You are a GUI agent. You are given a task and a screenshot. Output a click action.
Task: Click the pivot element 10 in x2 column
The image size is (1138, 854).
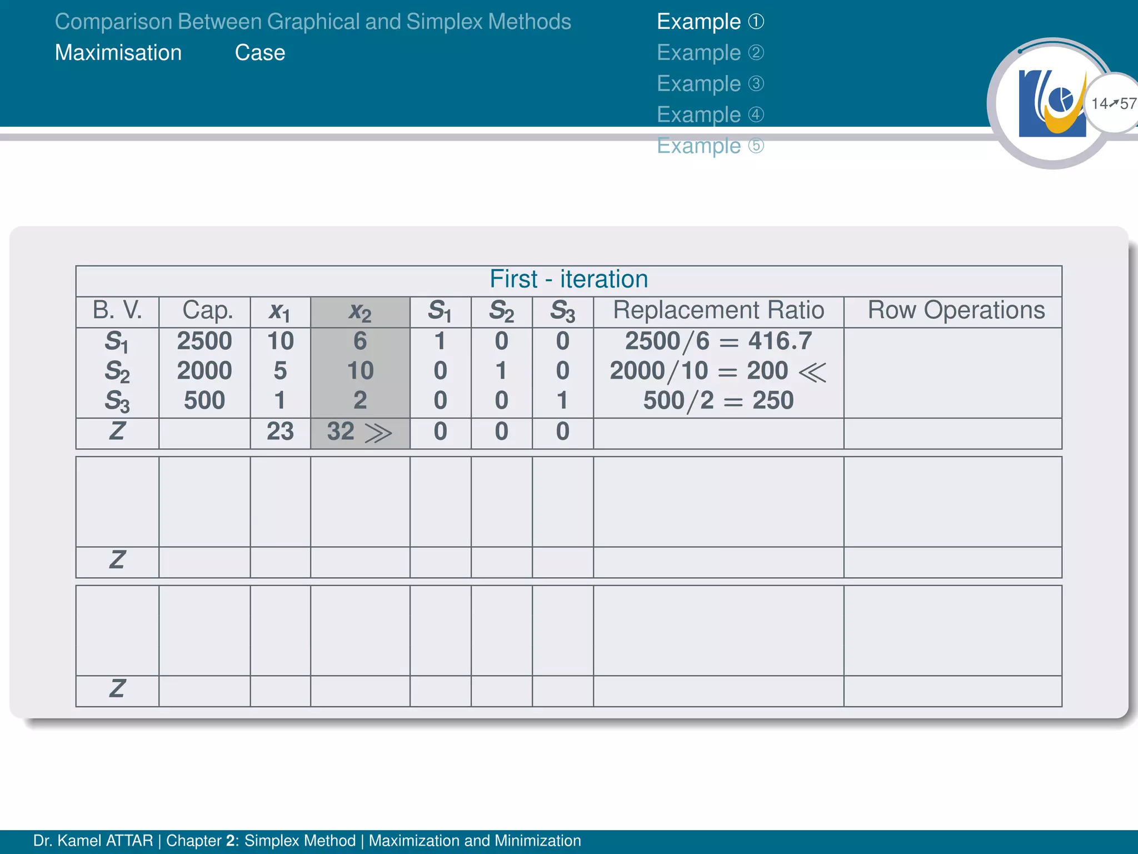(360, 371)
